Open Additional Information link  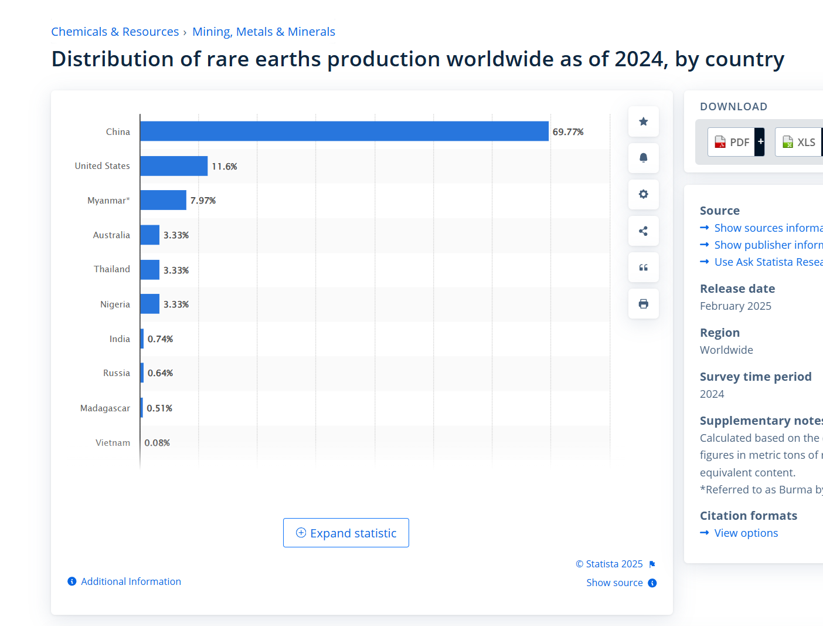pos(131,581)
